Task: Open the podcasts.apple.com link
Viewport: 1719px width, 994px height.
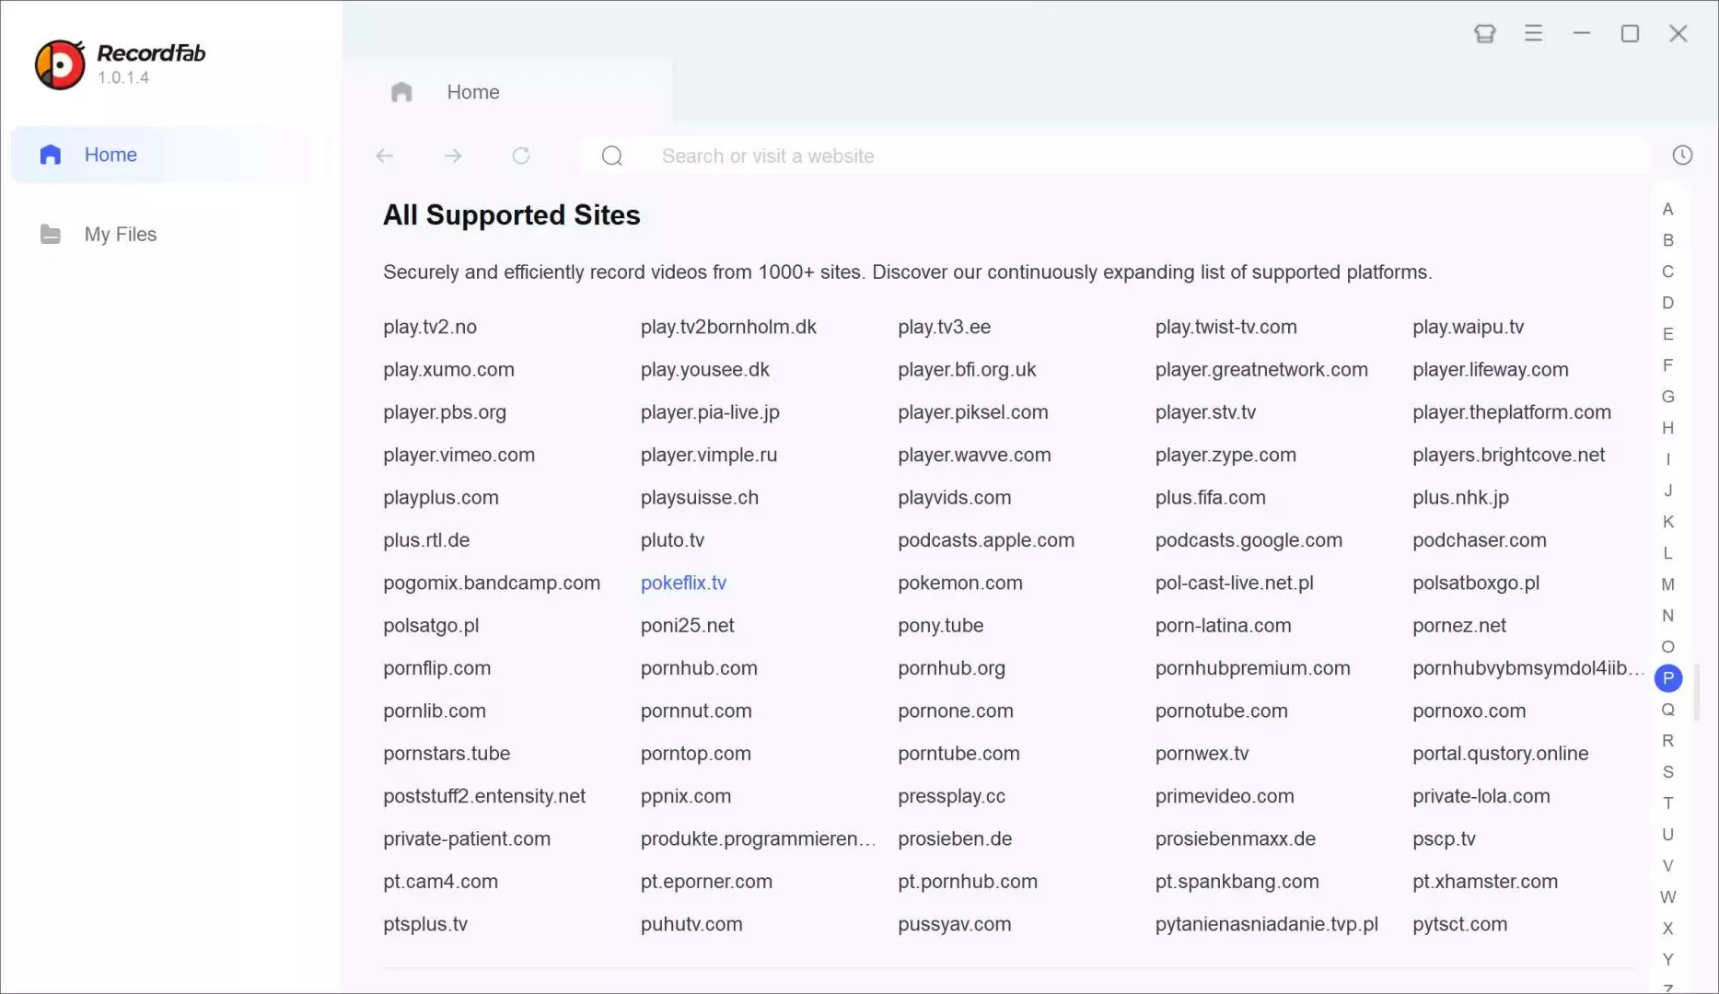Action: click(986, 540)
